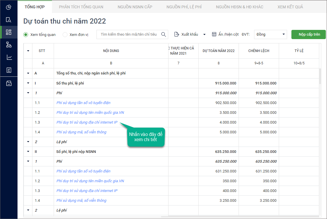Focus the 'Tìm kiếm theo tên mã' search field

pos(129,34)
